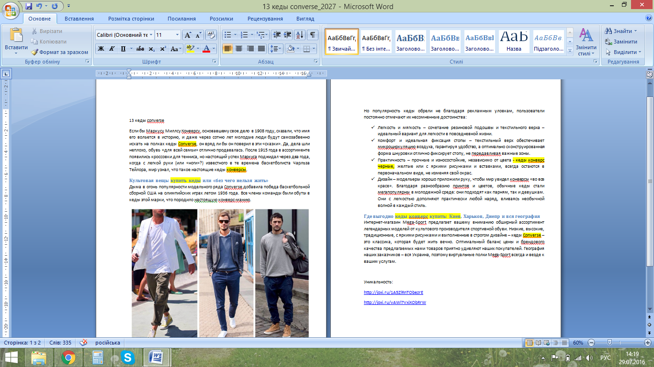The height and width of the screenshot is (367, 654).
Task: Copy selection with the Копіювати button
Action: click(x=48, y=42)
